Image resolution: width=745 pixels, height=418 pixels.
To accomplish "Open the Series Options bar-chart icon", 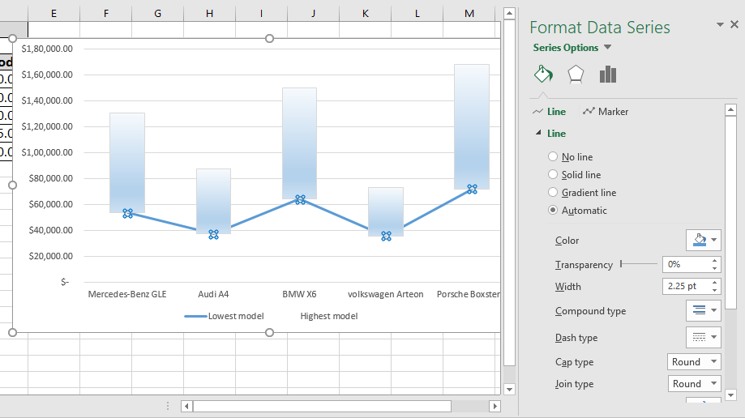I will click(608, 74).
